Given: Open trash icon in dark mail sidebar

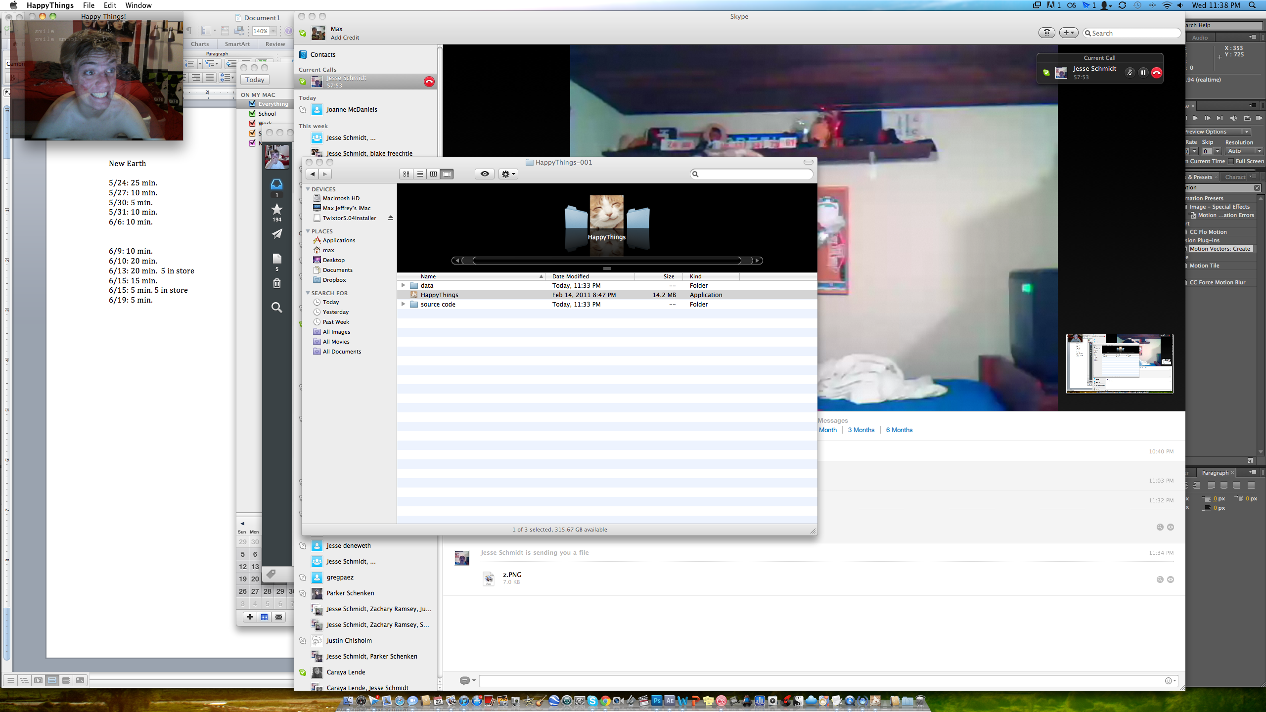Looking at the screenshot, I should [276, 283].
